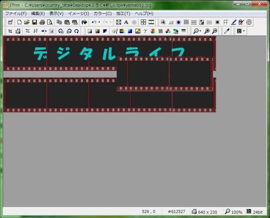Click the デジタルライフ filmstrip image
Screen dimensions: 270x218
click(109, 74)
